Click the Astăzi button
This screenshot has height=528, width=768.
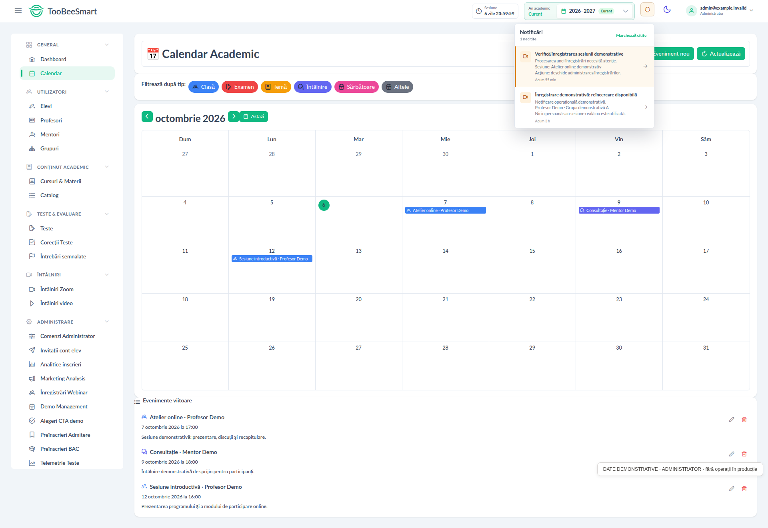[254, 116]
